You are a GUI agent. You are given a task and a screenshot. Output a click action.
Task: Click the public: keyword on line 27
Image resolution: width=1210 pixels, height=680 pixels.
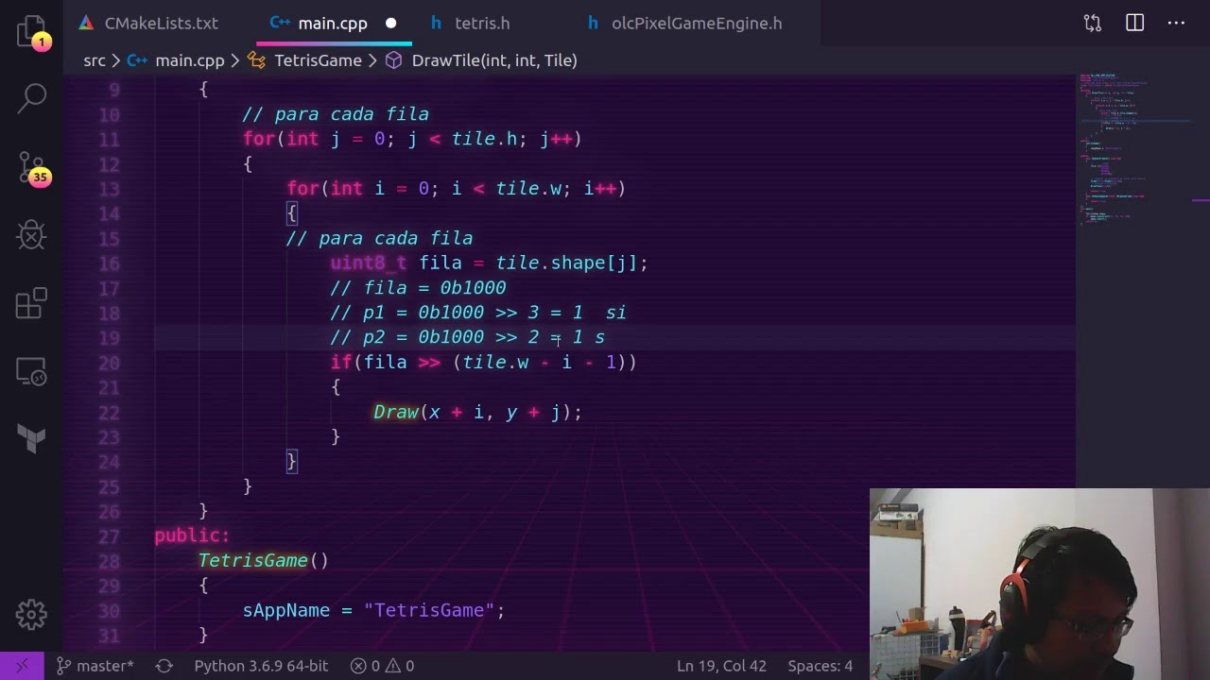click(x=192, y=535)
